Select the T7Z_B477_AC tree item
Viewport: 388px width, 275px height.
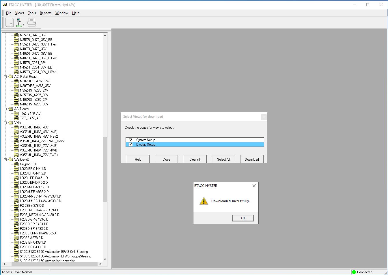pyautogui.click(x=30, y=118)
